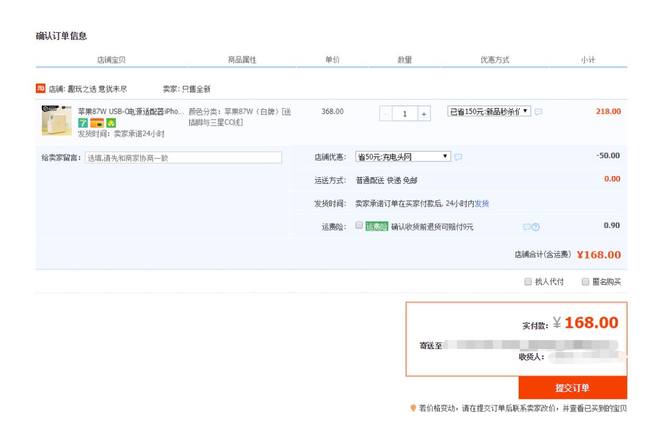Click the 店铺宝贝 column header
This screenshot has height=426, width=656.
(111, 60)
